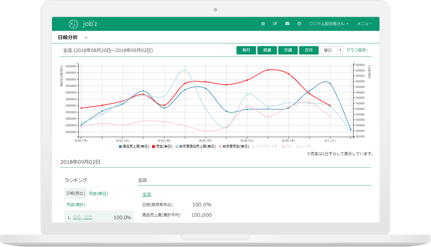Click the job'z logo icon
Viewport: 431px width, 247px height.
[x=73, y=24]
